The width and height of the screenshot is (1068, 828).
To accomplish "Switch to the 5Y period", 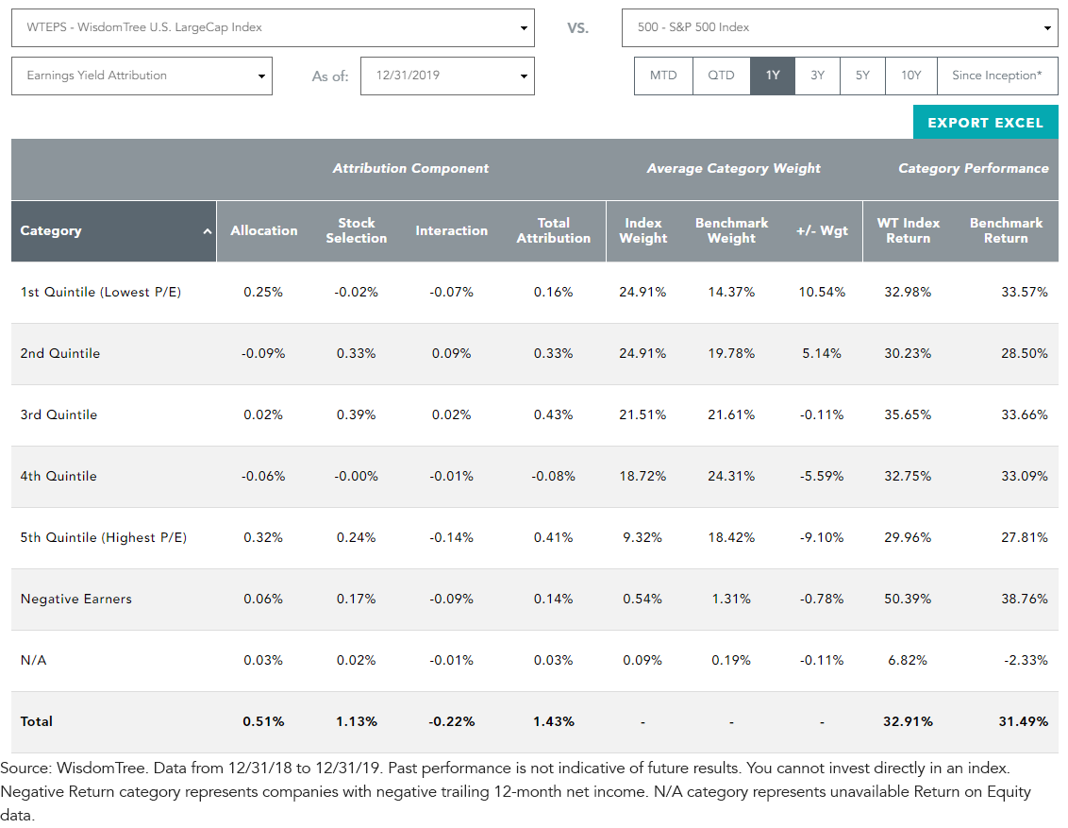I will (x=862, y=76).
